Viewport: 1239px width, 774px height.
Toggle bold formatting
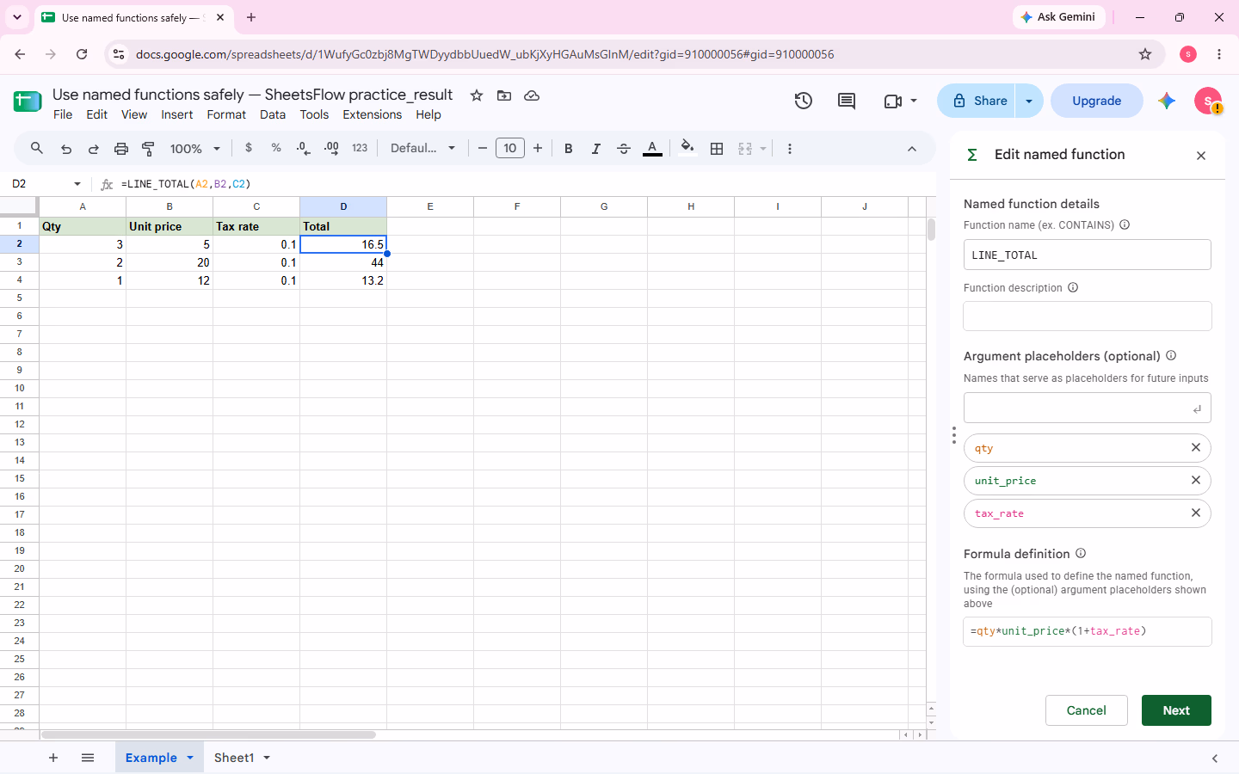pos(569,148)
